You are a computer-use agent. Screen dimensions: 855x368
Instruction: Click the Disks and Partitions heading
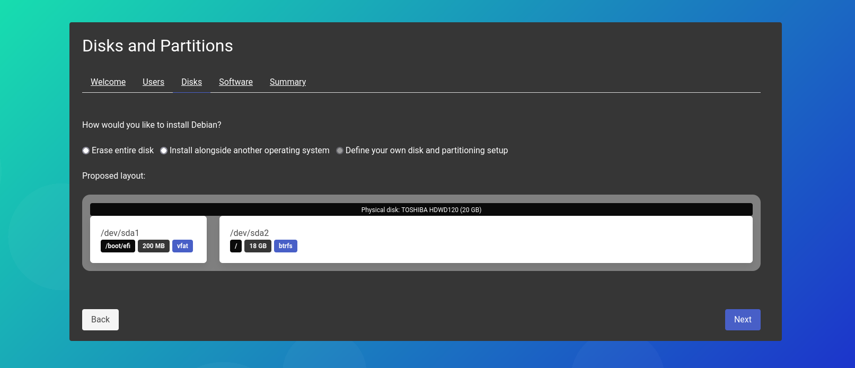coord(157,46)
